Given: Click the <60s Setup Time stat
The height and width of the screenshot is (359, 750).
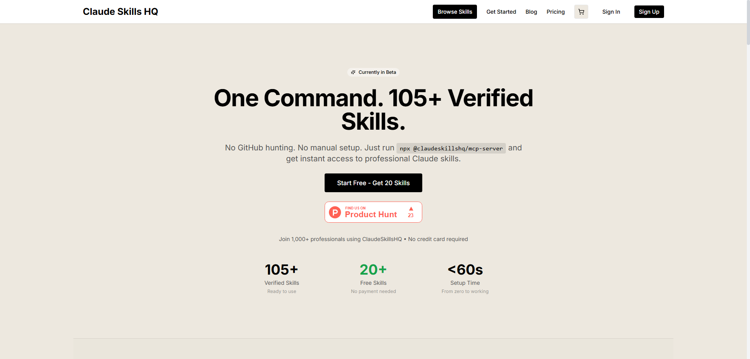Looking at the screenshot, I should pyautogui.click(x=465, y=277).
